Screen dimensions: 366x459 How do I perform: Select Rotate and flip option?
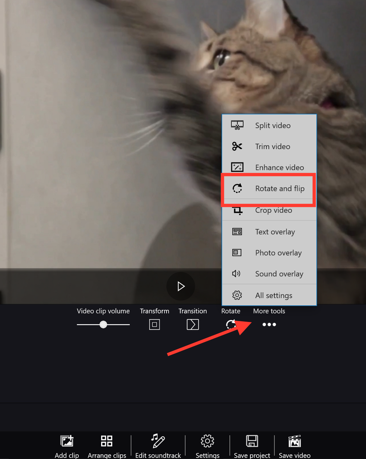269,188
